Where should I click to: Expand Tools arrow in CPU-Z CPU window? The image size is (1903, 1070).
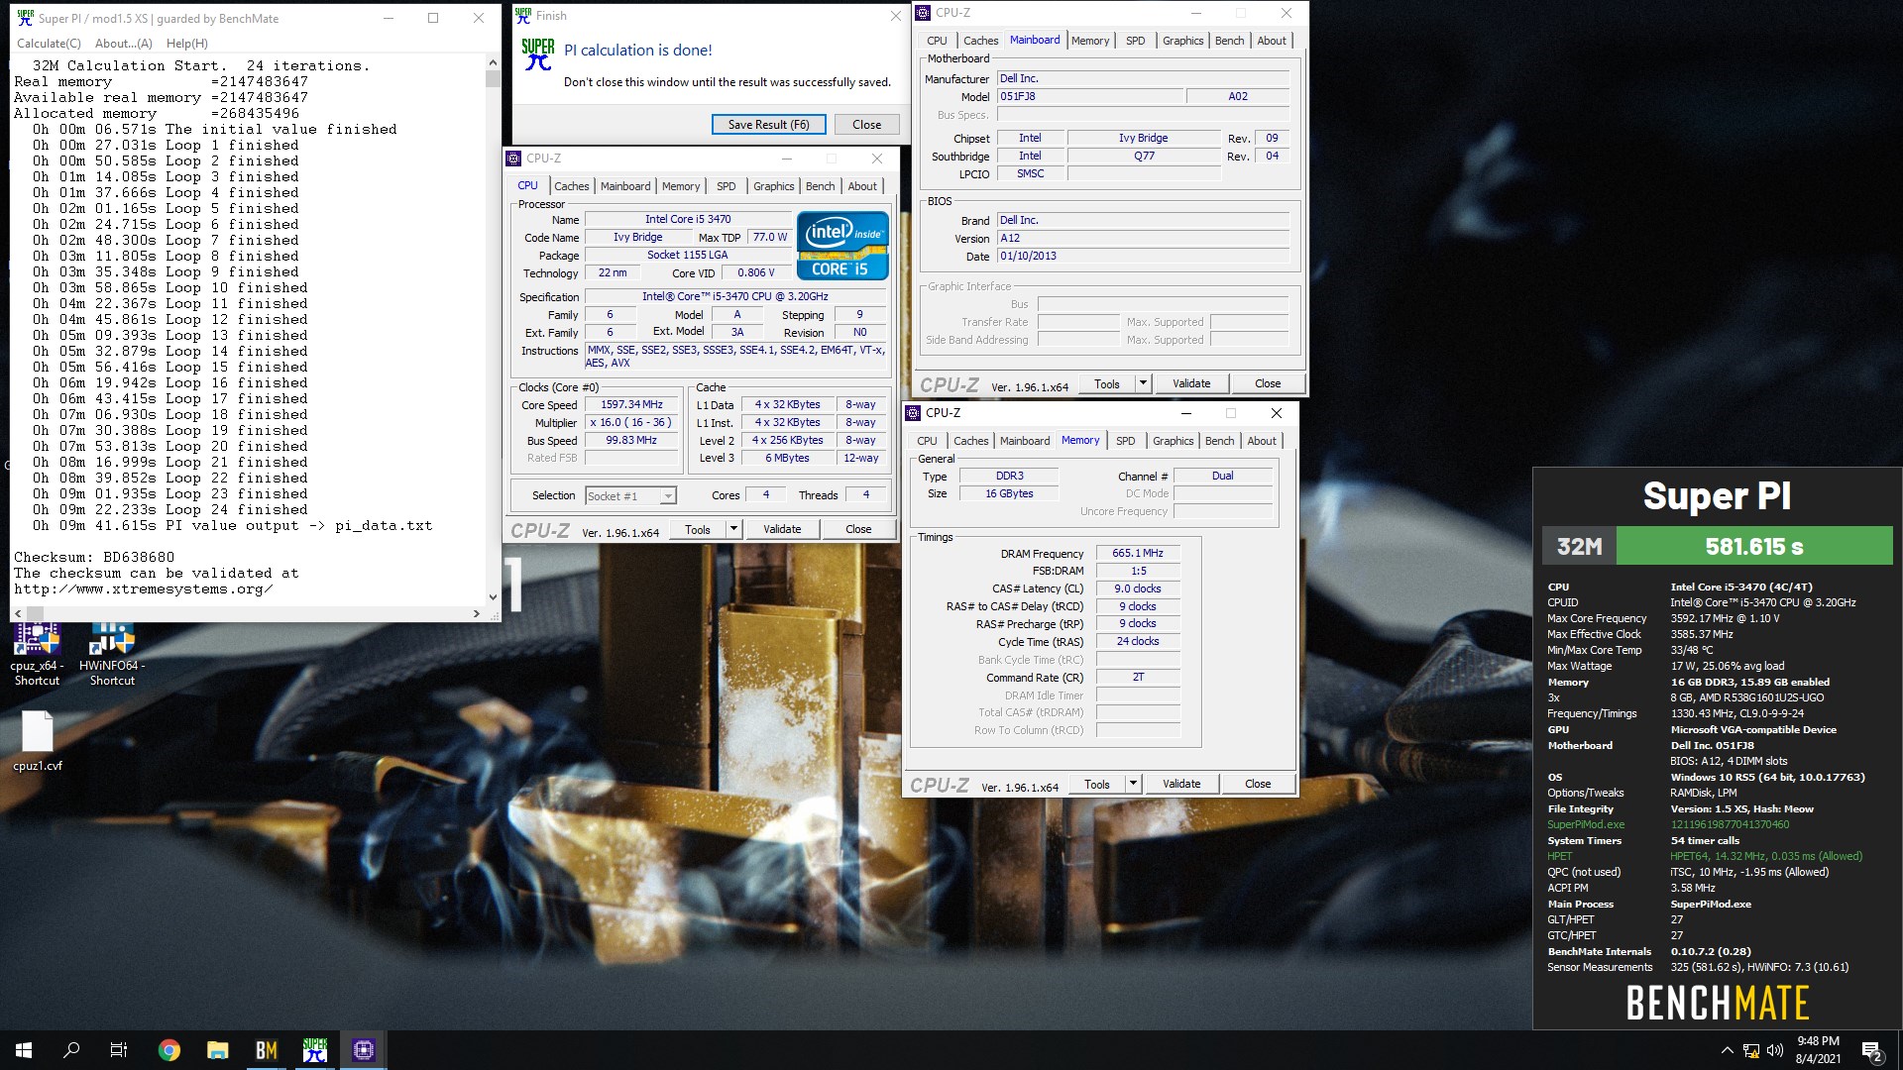coord(733,529)
